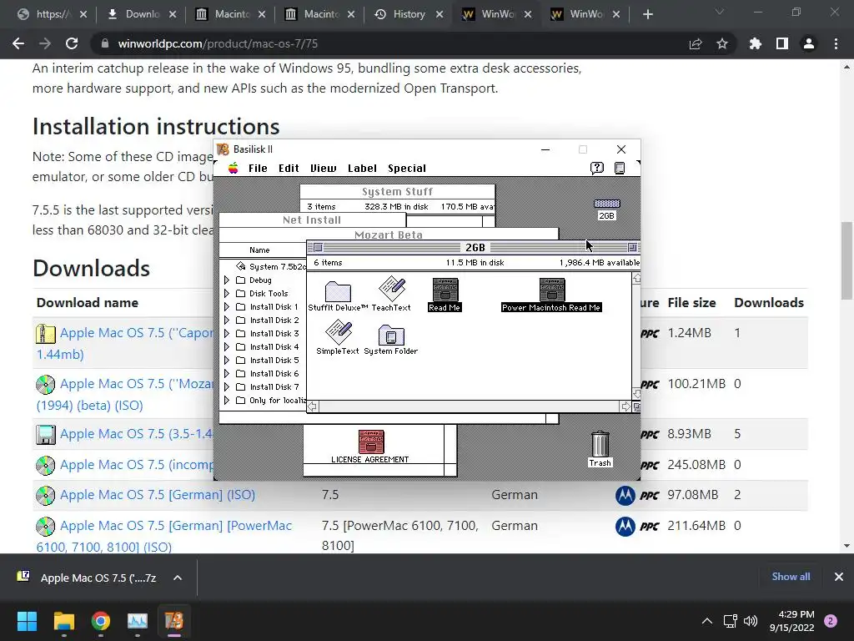Switch to the History tab

coord(409,14)
